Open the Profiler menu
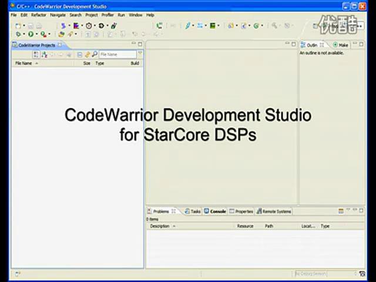376x282 pixels. 108,15
